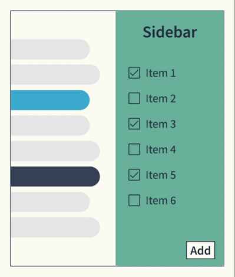Click the Item 5 label text
Viewport: 235px width, 277px height.
point(161,175)
